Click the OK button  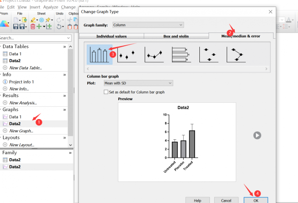click(x=256, y=200)
